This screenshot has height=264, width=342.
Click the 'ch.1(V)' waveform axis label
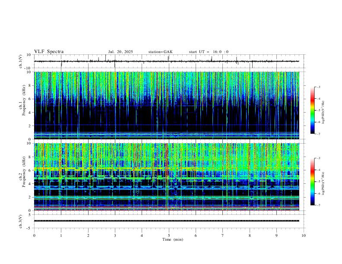tap(21, 61)
